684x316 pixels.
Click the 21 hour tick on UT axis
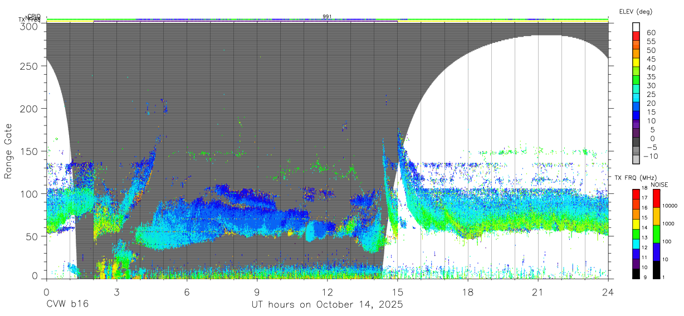tap(538, 292)
